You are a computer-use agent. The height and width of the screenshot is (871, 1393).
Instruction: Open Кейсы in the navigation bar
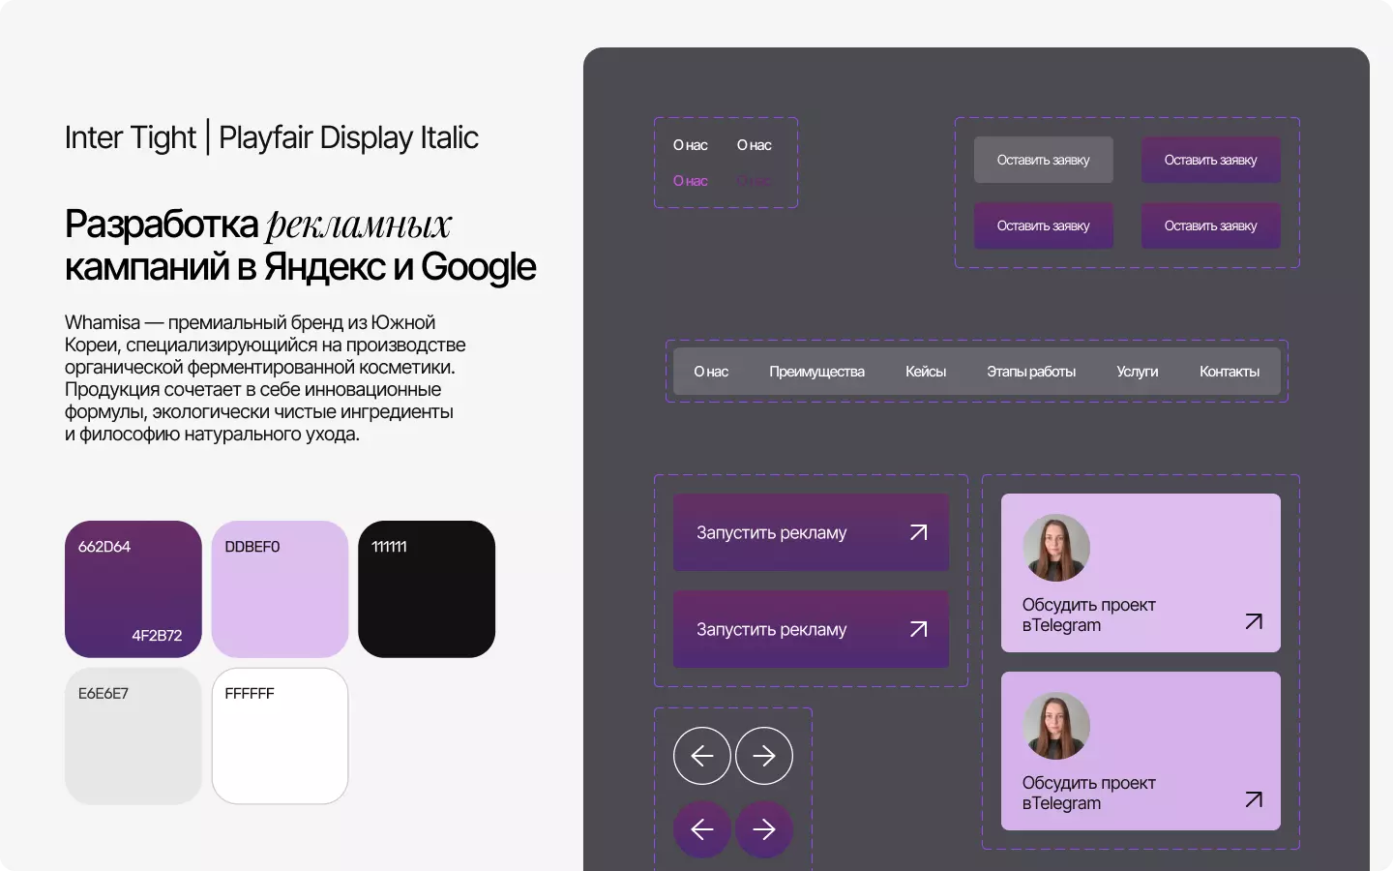click(x=926, y=372)
